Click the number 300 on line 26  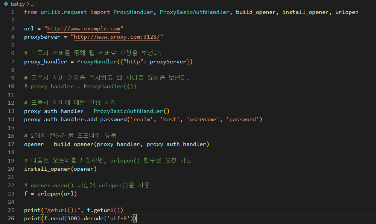point(72,218)
